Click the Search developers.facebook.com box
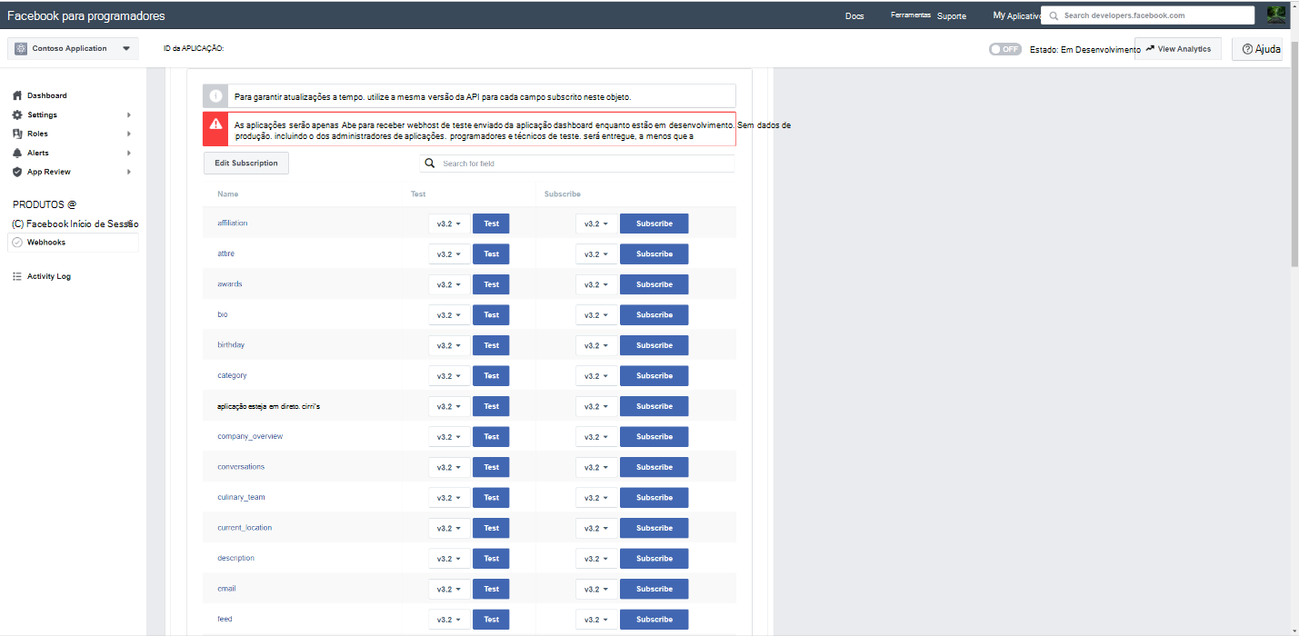This screenshot has width=1299, height=636. (1149, 15)
